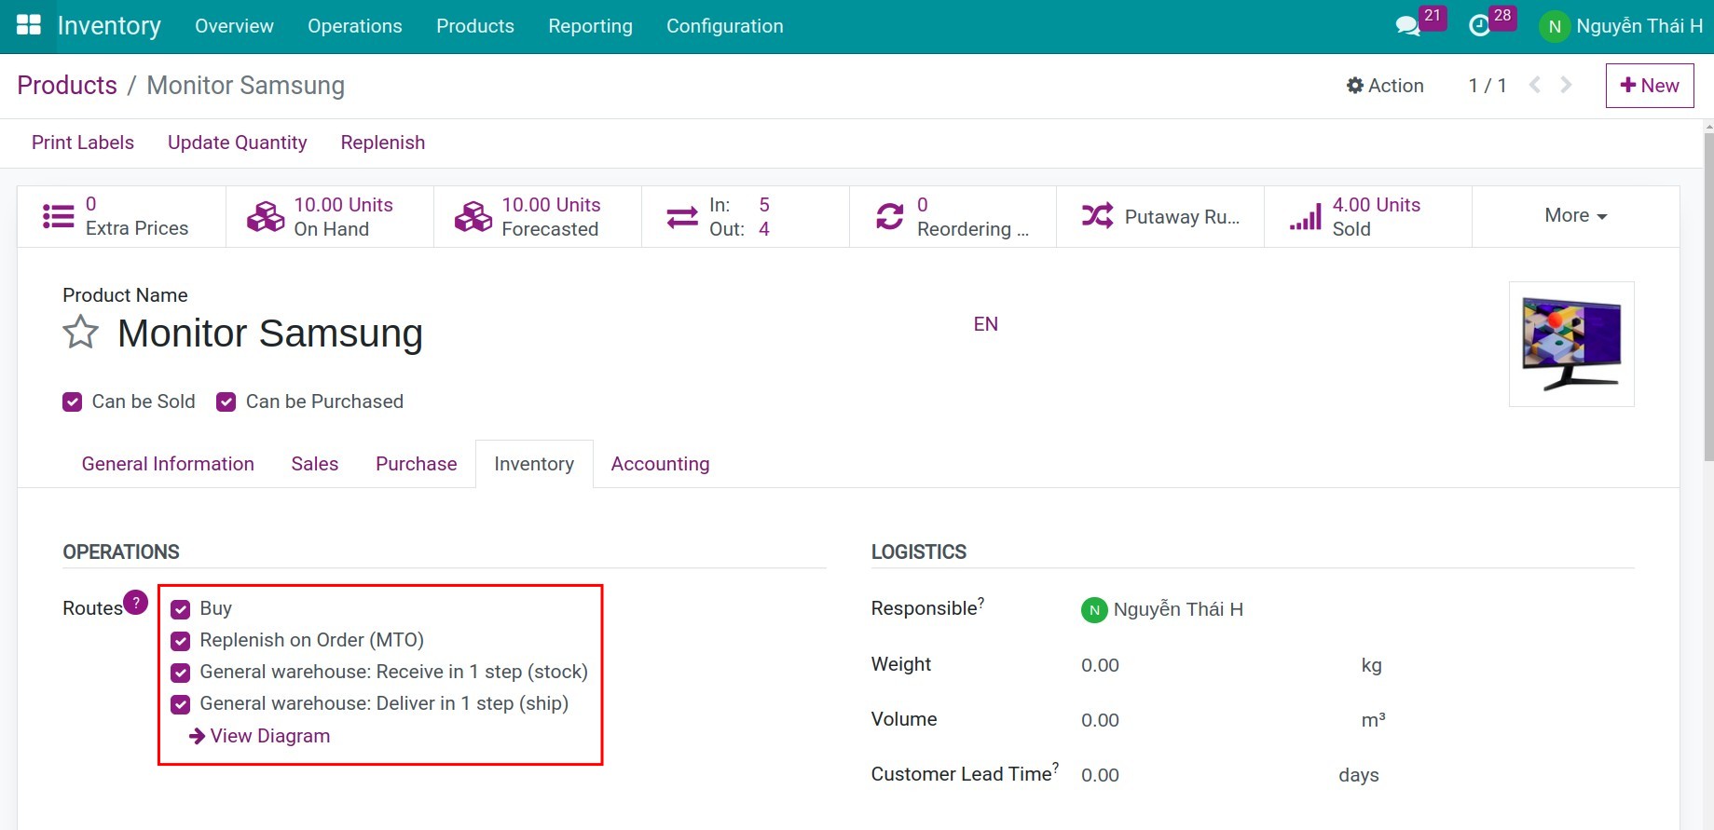The width and height of the screenshot is (1714, 830).
Task: Click 4.00 Units Sold stat
Action: coord(1368,216)
